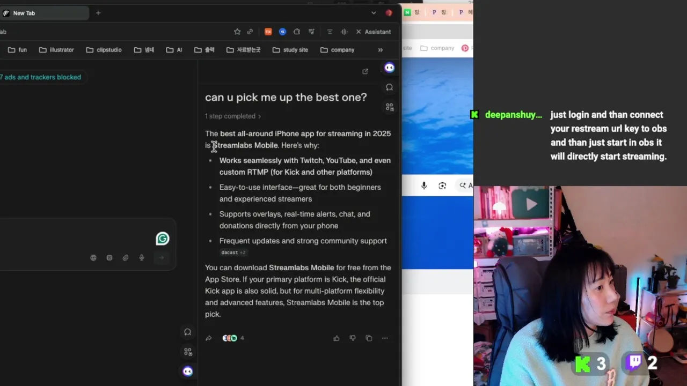This screenshot has height=386, width=687.
Task: Click the Grammarly icon in the input box
Action: click(162, 239)
